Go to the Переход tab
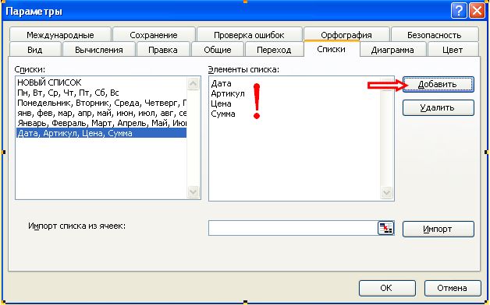490x305 pixels. point(274,50)
